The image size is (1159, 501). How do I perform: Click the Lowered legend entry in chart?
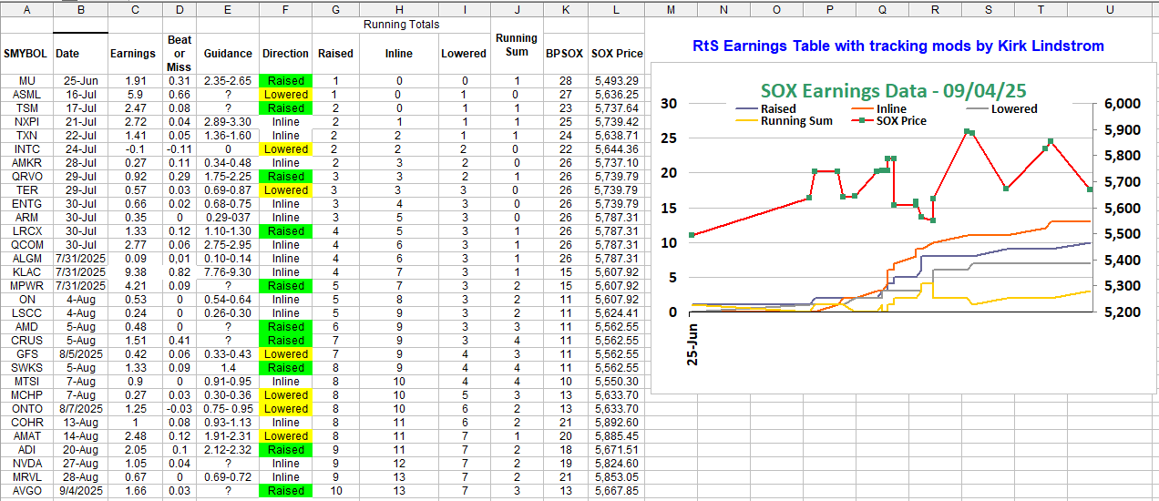coord(1013,108)
